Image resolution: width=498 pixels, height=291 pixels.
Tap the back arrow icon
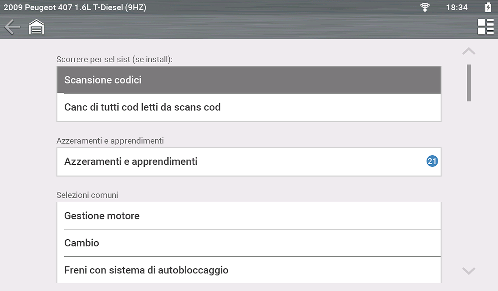coord(12,27)
